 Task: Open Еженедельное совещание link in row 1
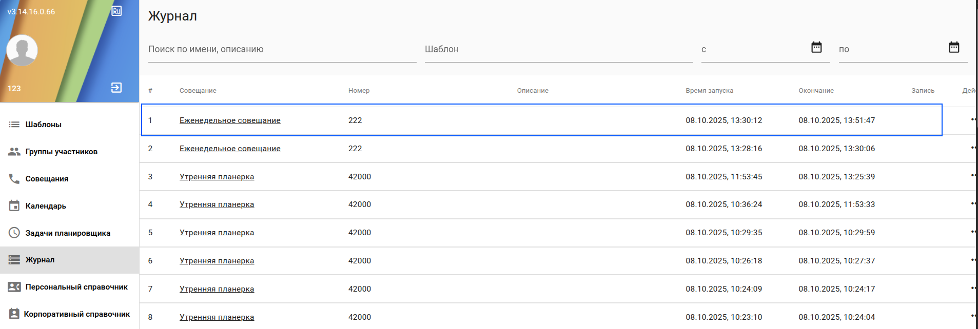(230, 120)
